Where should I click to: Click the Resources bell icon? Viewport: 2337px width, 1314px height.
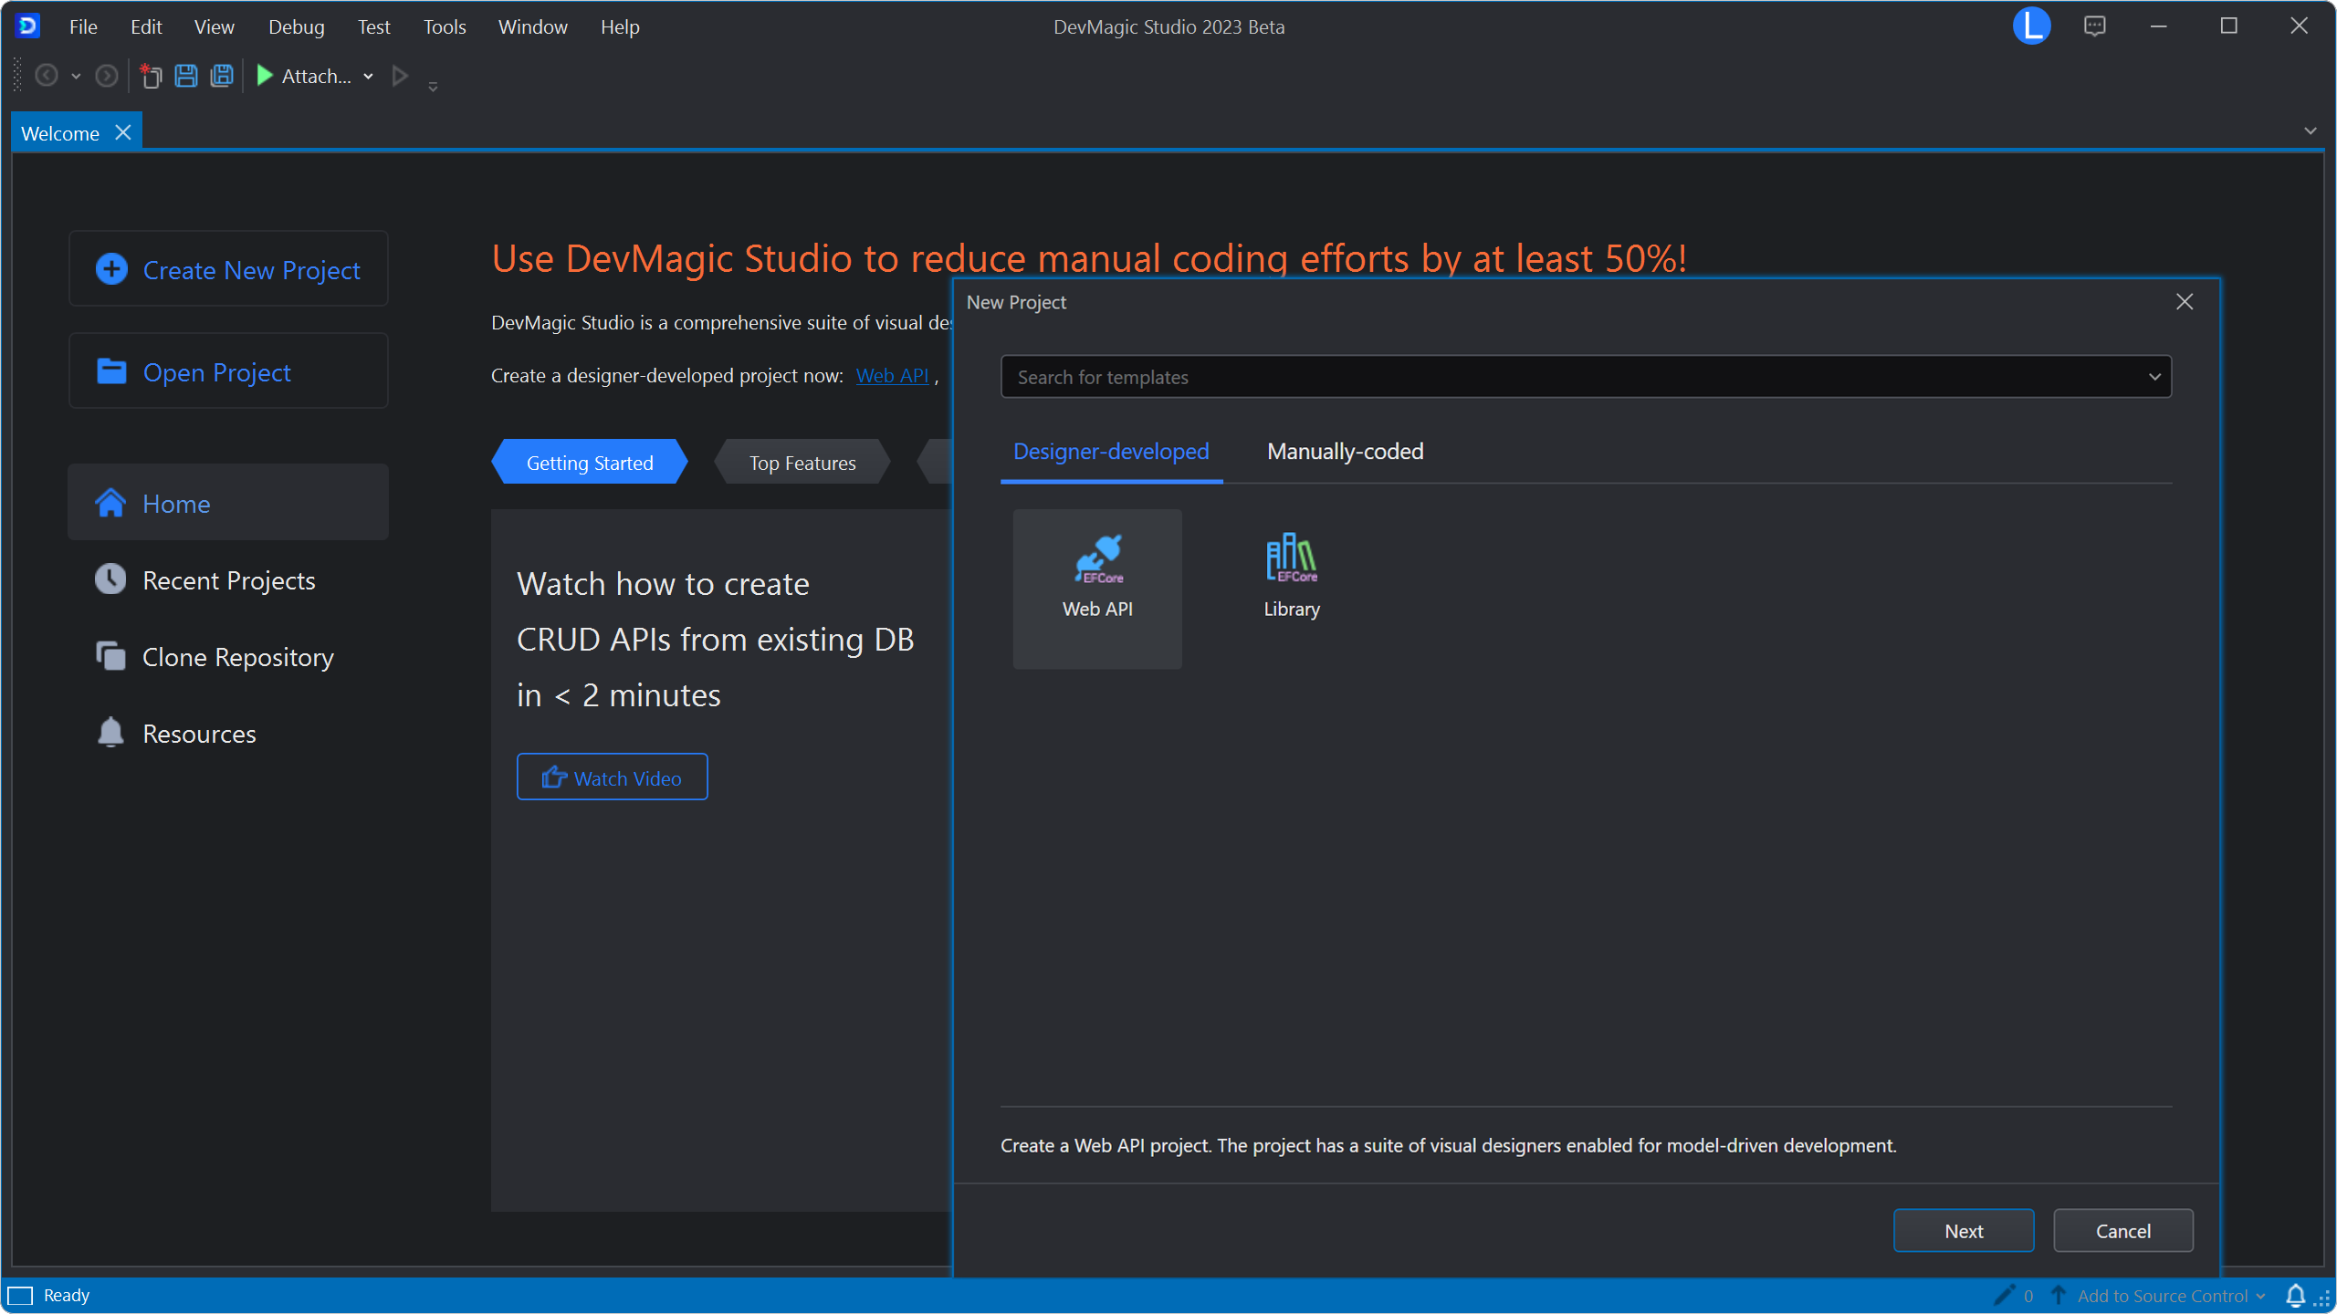(110, 733)
